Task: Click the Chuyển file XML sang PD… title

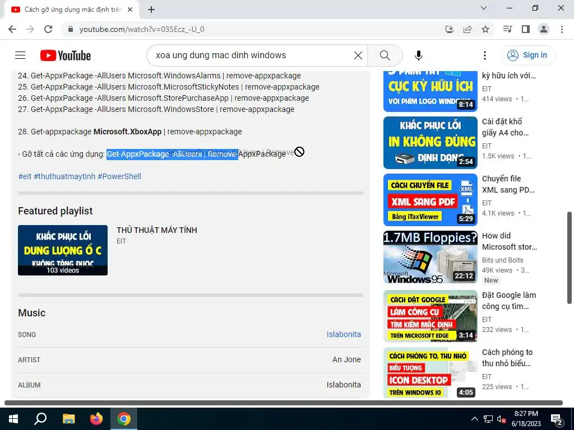Action: pyautogui.click(x=508, y=184)
